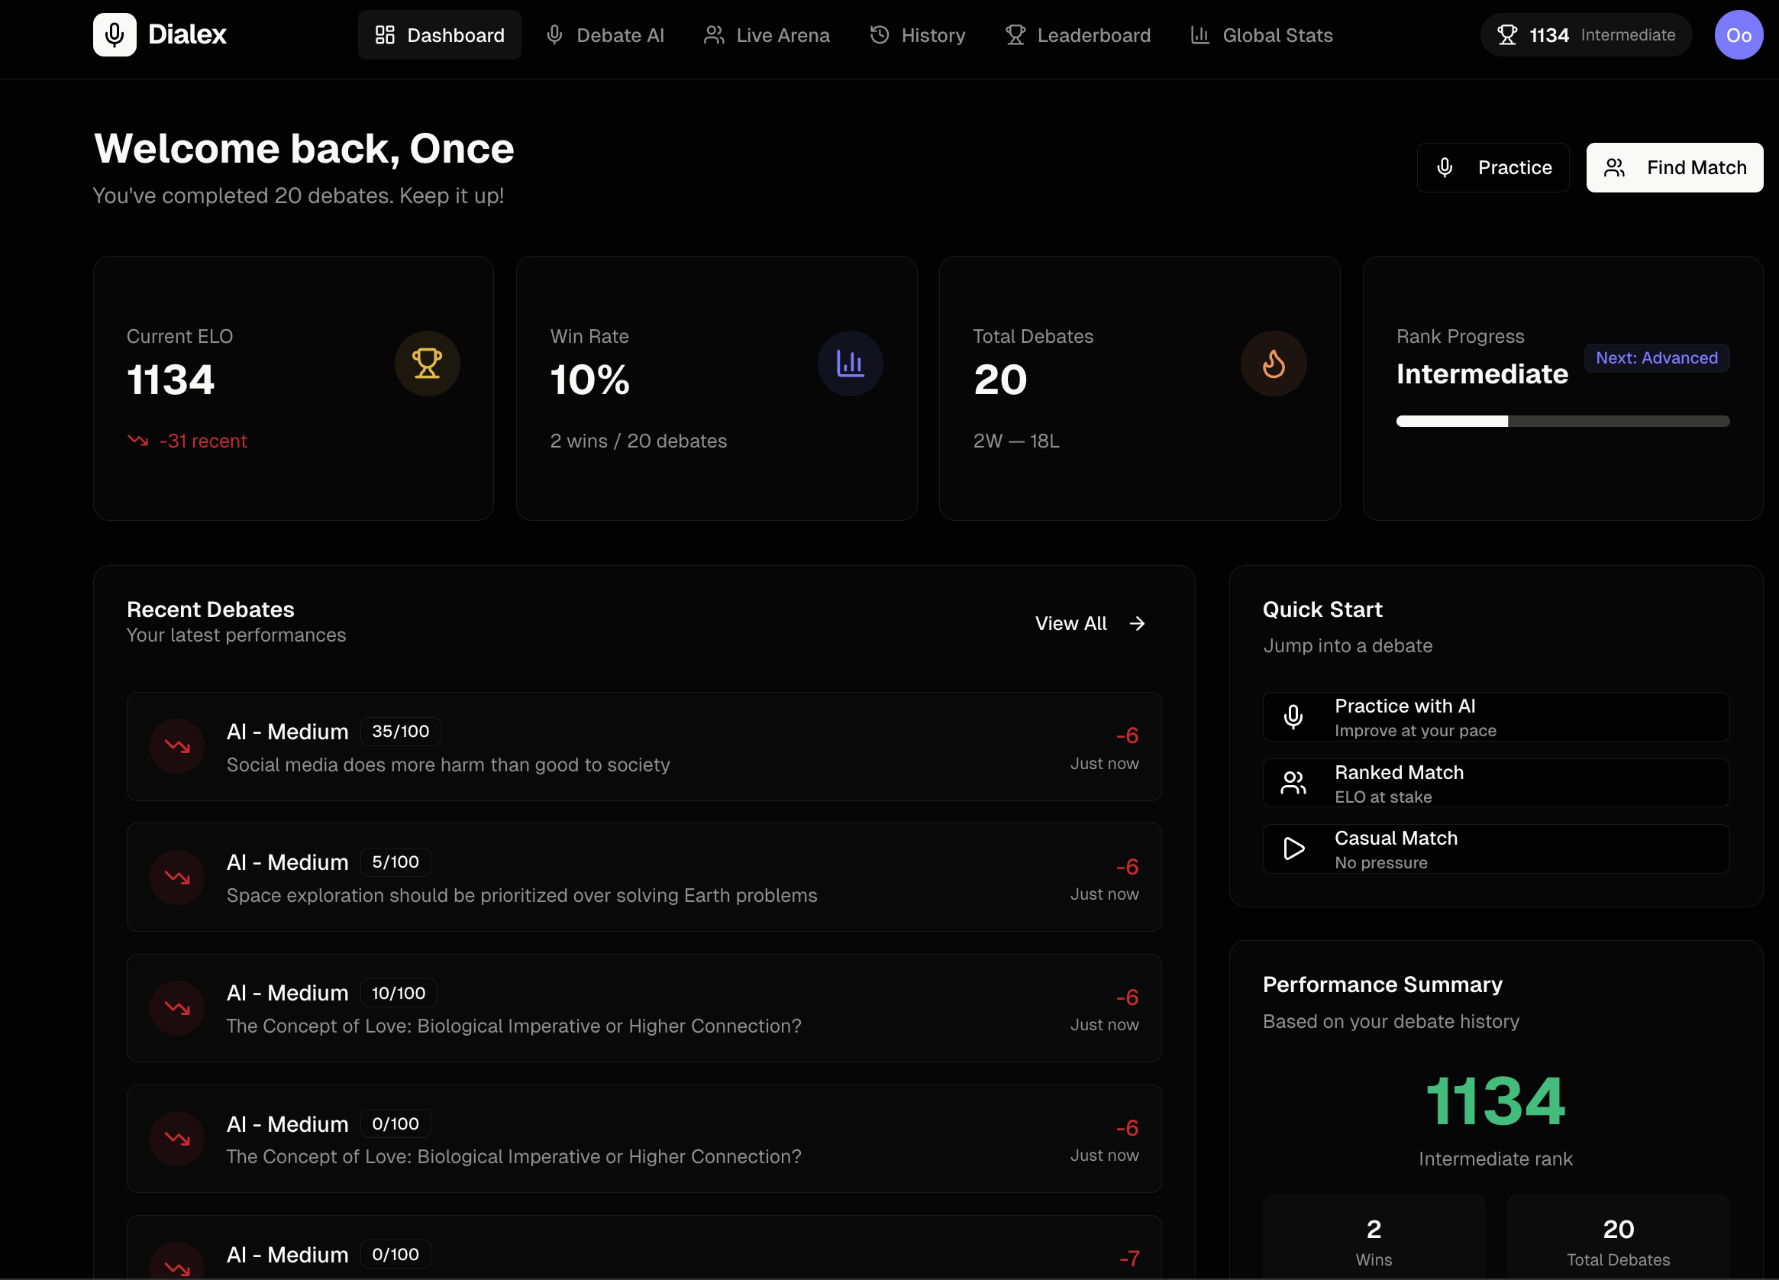Click the trophy ELO 1134 Intermediate badge

click(x=1585, y=35)
